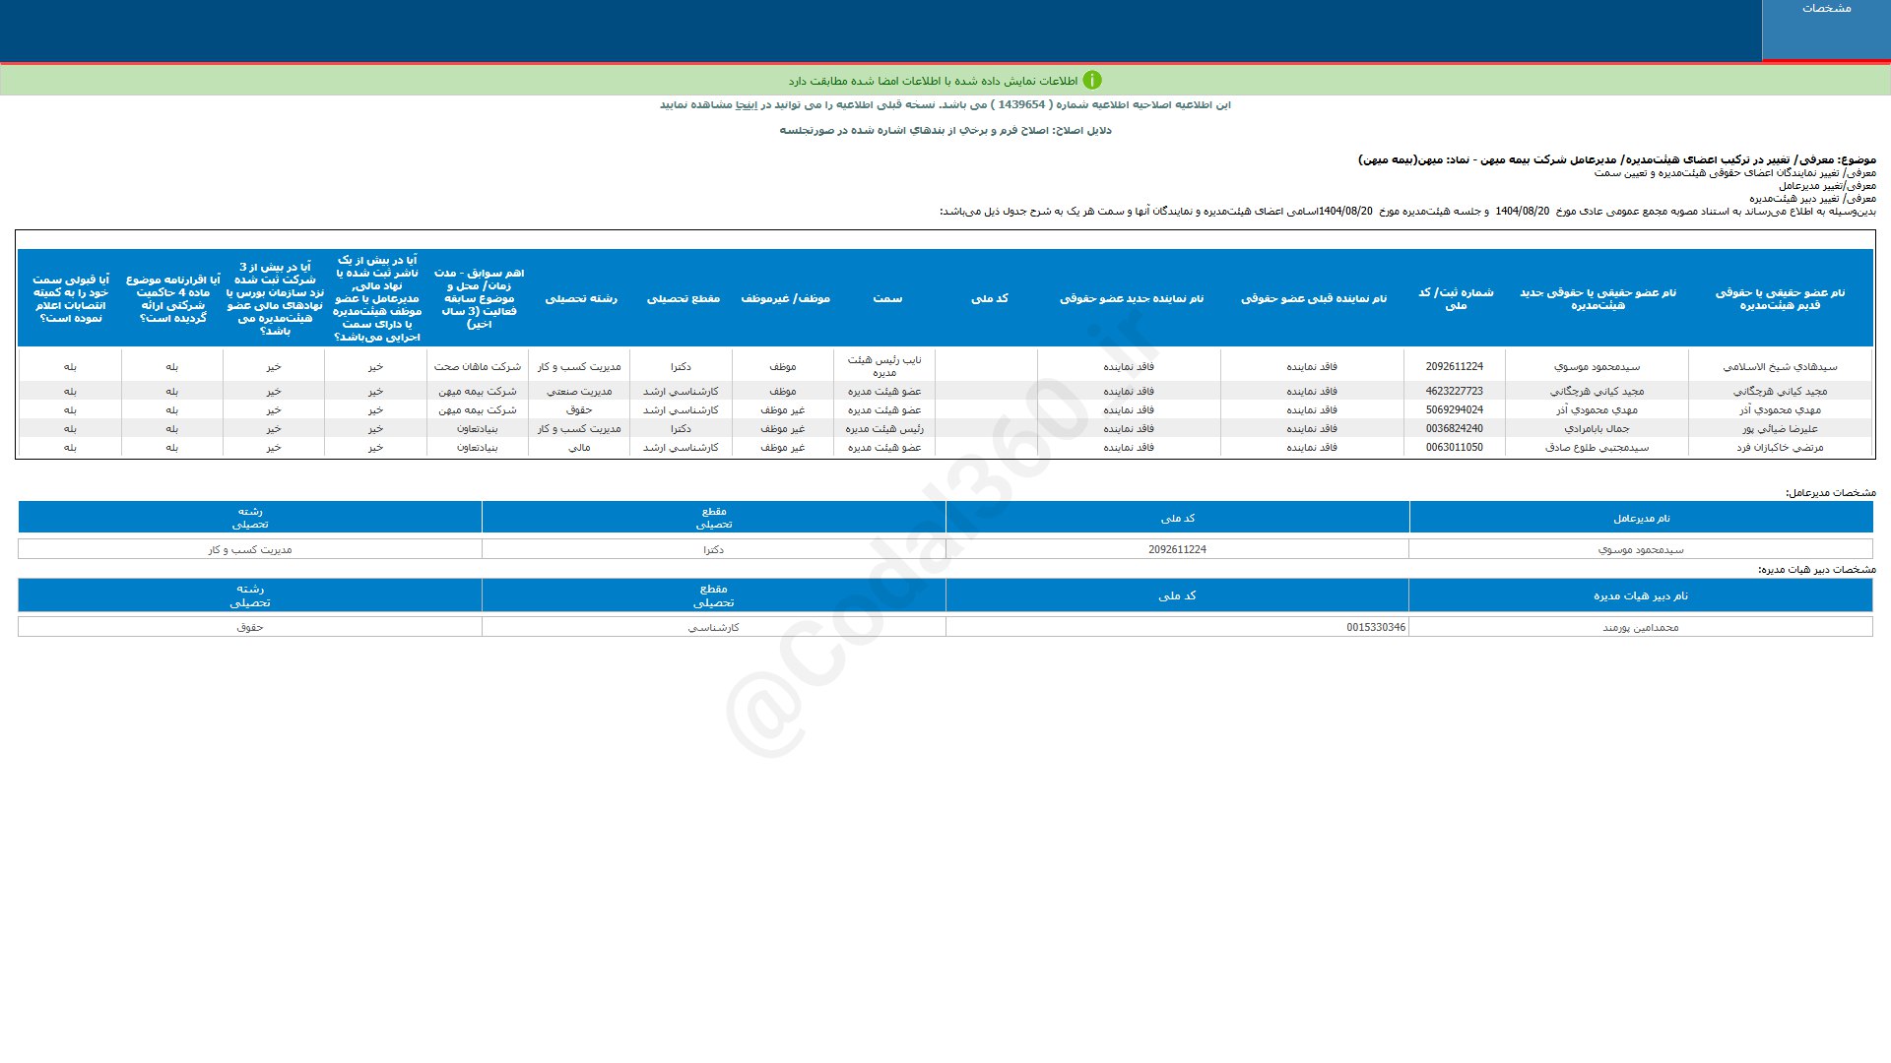Select the سیدمحمود موسوي cell in board table
The width and height of the screenshot is (1891, 1063).
(1597, 366)
